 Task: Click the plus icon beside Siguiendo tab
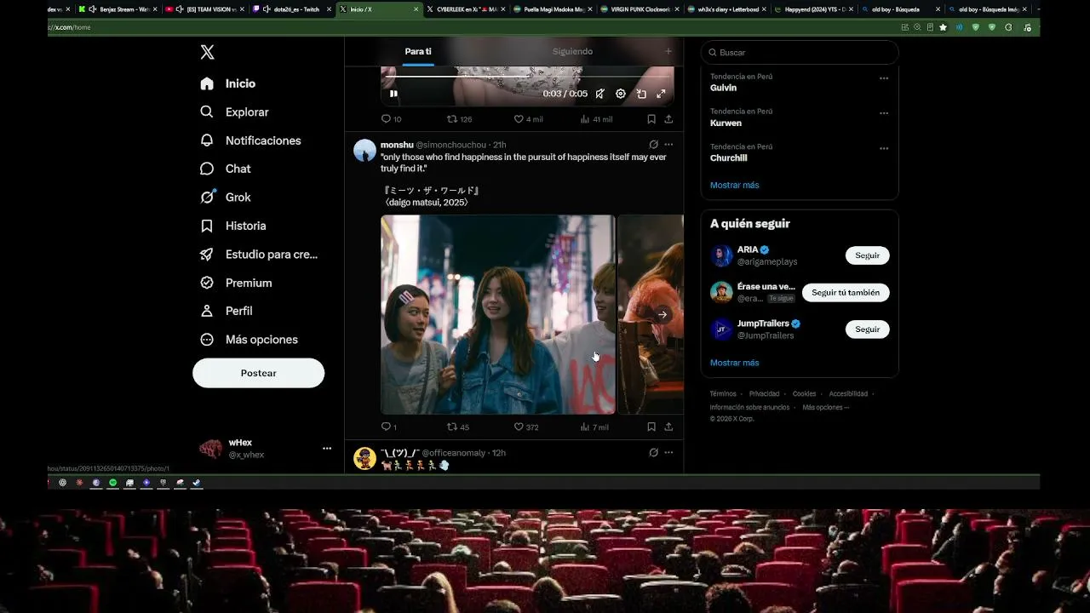668,51
